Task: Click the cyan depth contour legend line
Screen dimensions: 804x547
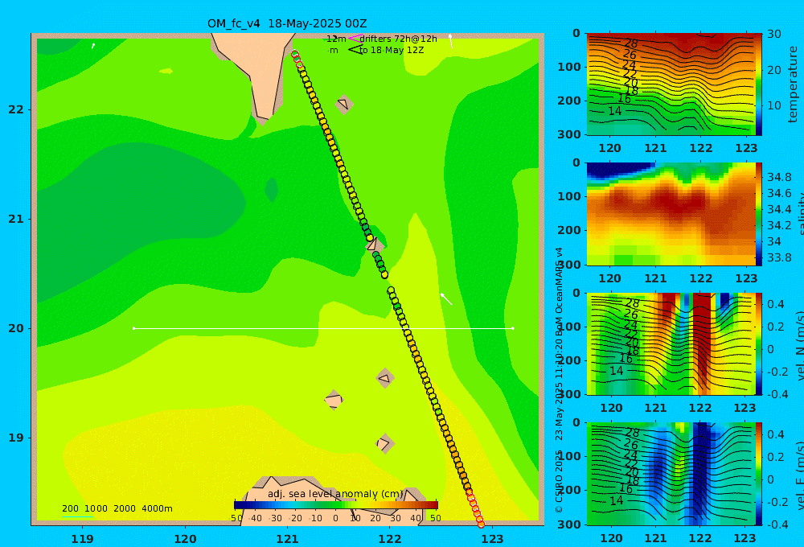Action: [x=77, y=516]
